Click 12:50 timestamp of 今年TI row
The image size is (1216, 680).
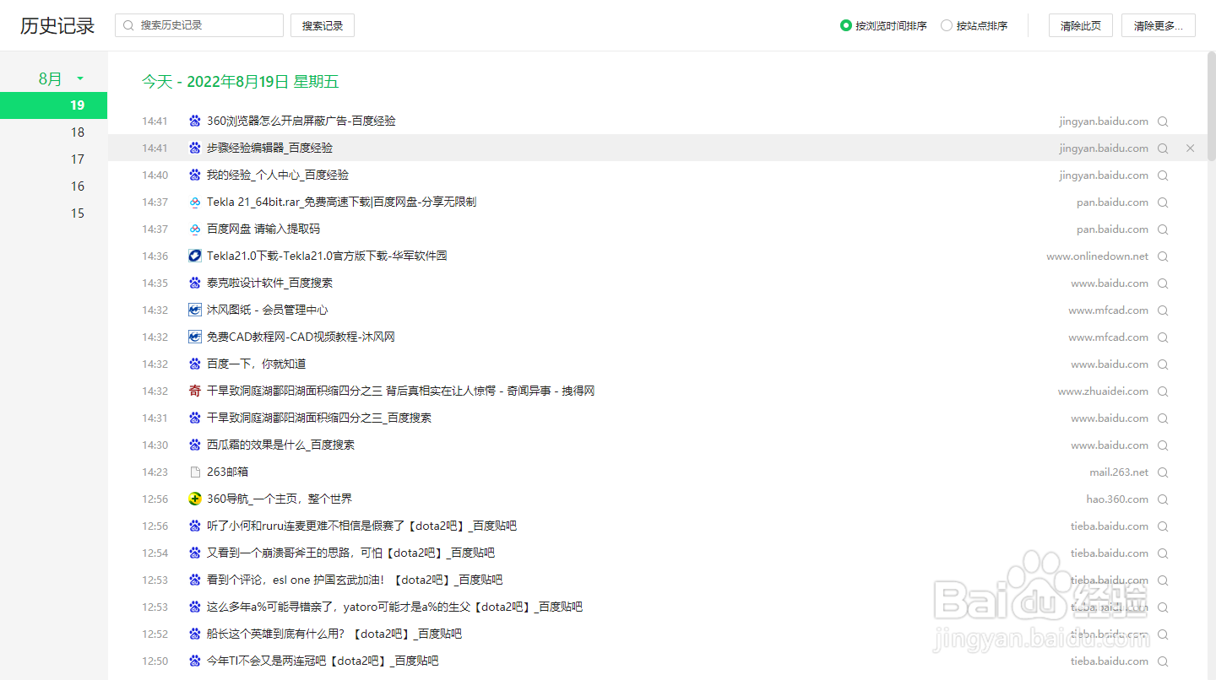155,661
